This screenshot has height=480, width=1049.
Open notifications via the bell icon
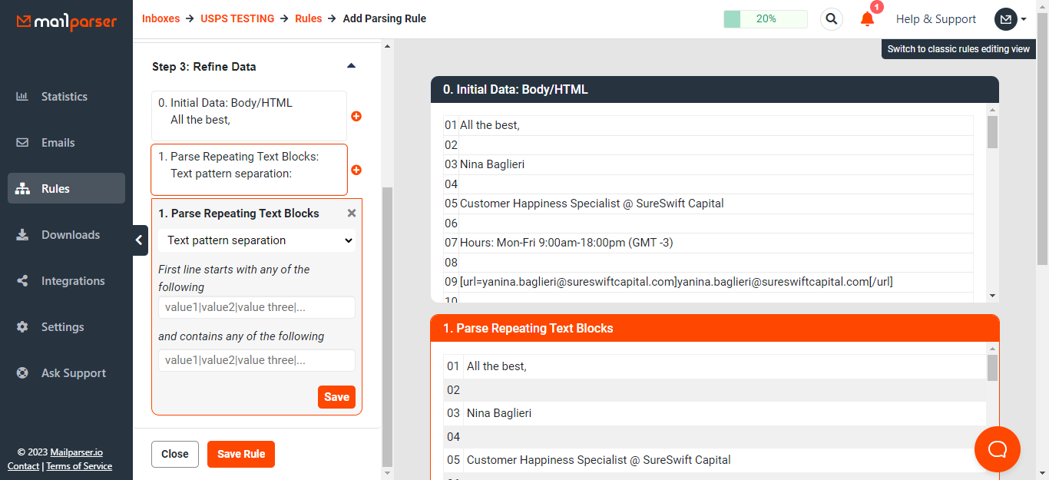pos(867,18)
